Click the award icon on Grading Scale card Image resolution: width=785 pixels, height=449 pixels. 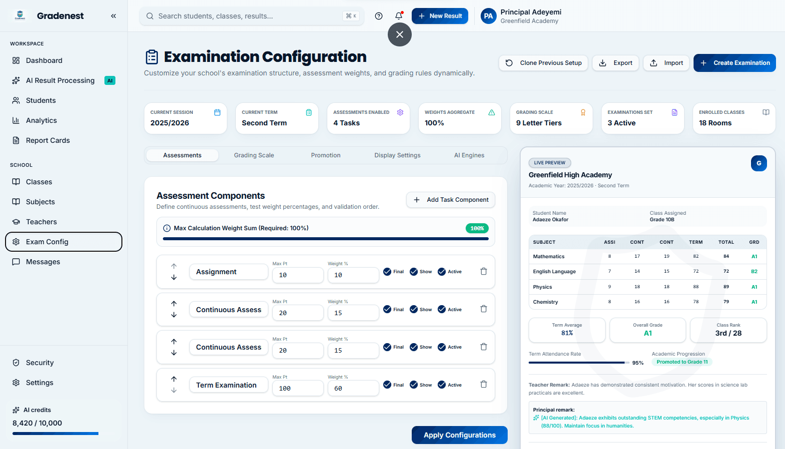tap(583, 112)
